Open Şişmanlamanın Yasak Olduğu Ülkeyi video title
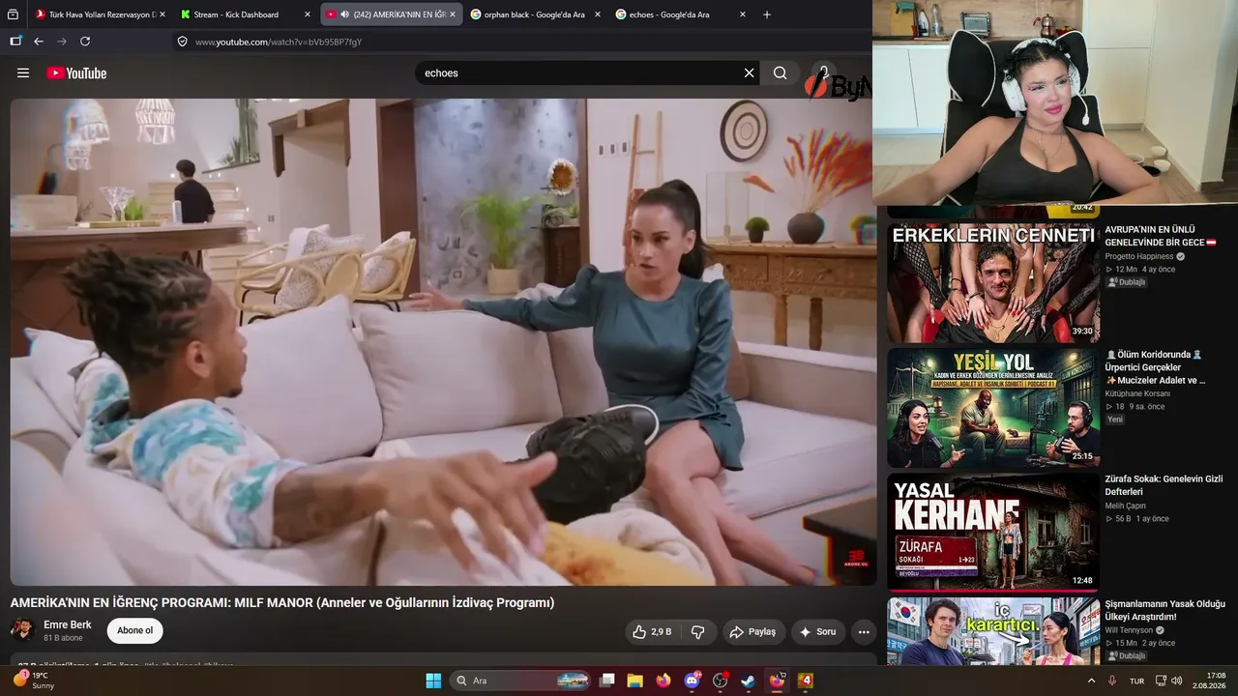The height and width of the screenshot is (696, 1238). pos(1164,610)
